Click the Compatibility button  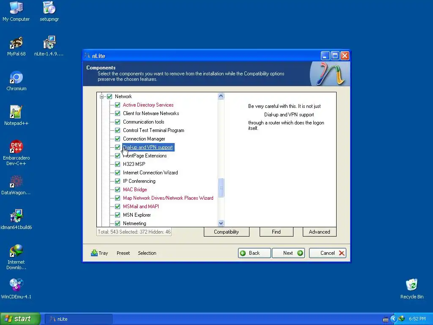(227, 232)
